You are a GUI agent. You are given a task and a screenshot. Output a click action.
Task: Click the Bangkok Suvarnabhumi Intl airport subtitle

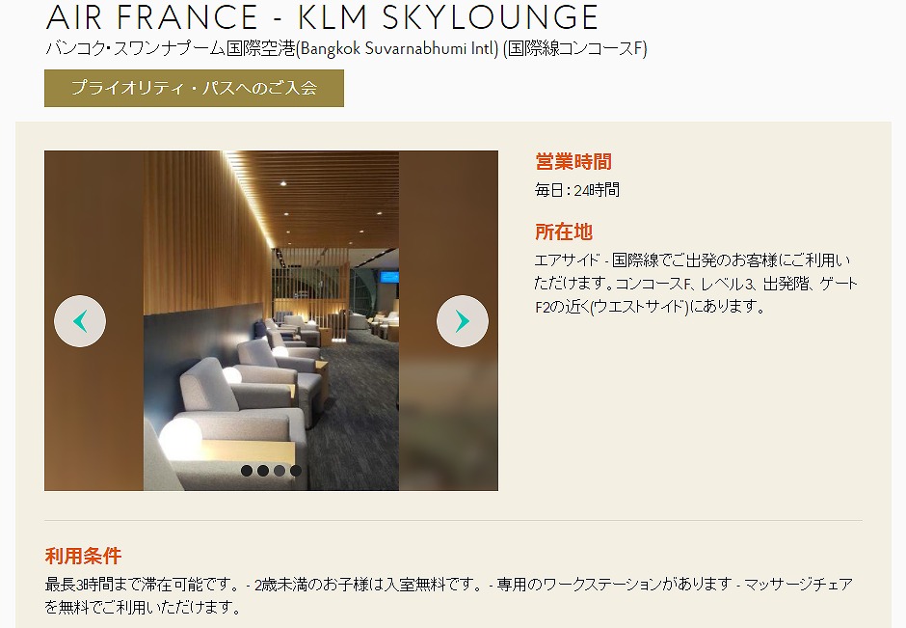click(x=346, y=48)
